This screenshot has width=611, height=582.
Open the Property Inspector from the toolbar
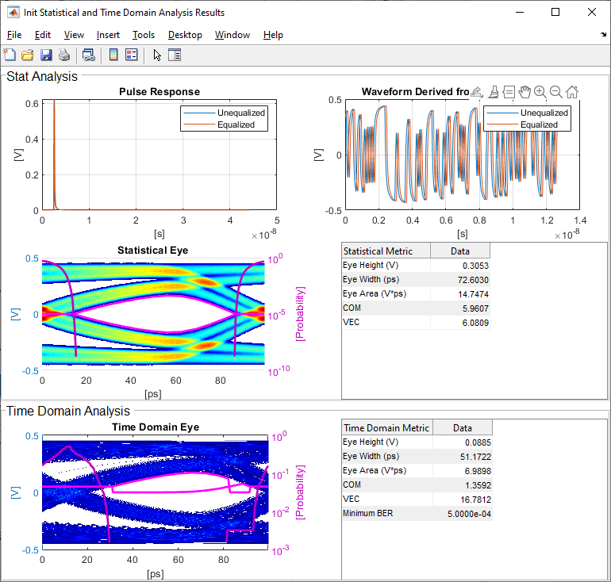(175, 55)
